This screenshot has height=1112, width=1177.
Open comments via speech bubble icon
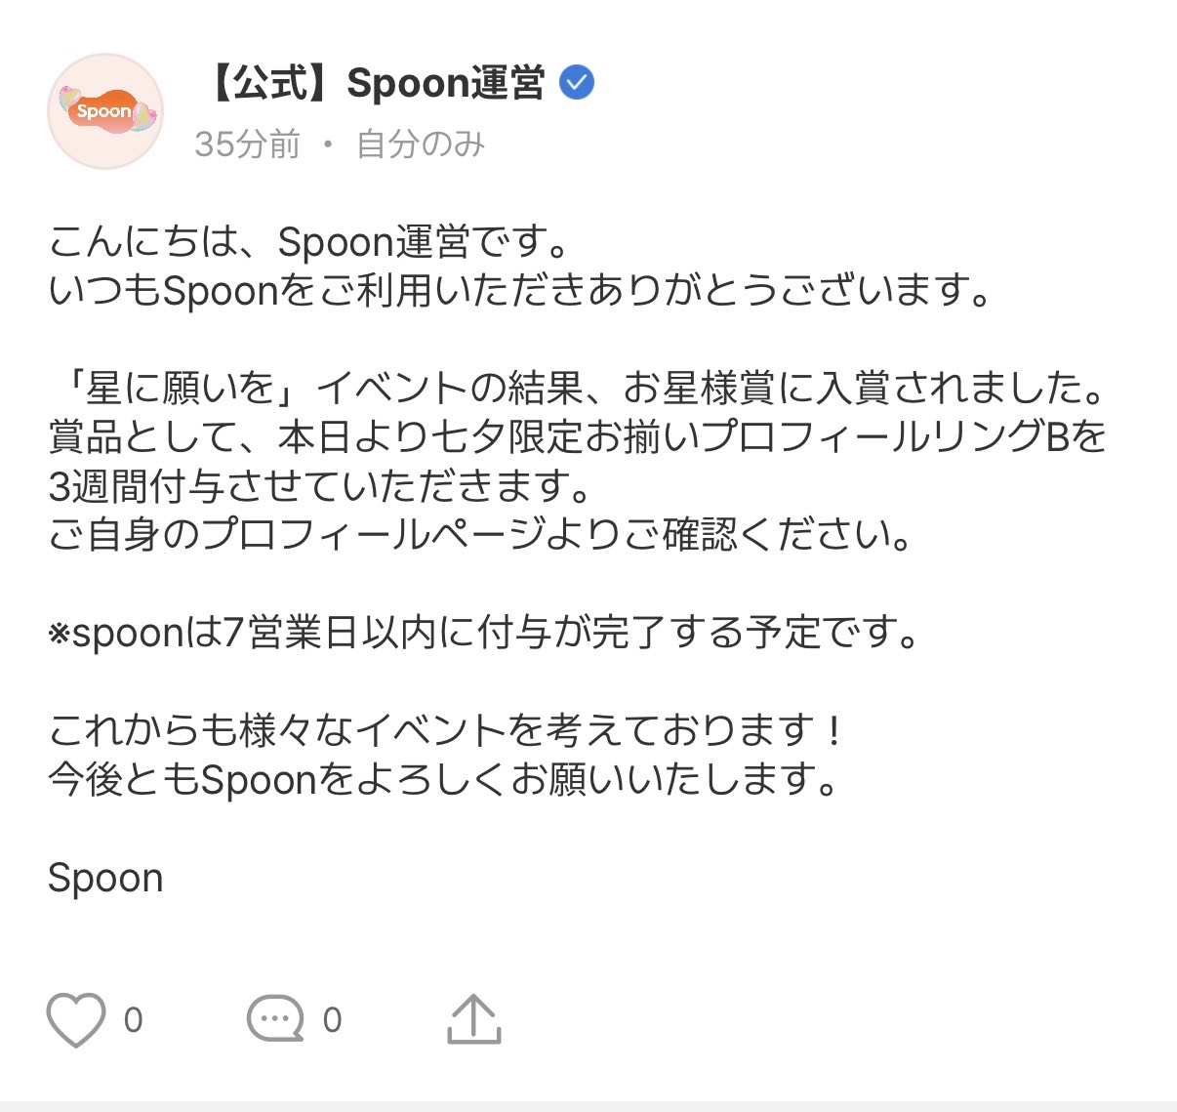[x=275, y=1020]
